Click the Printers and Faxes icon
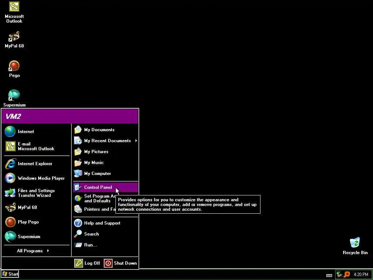 coord(78,209)
